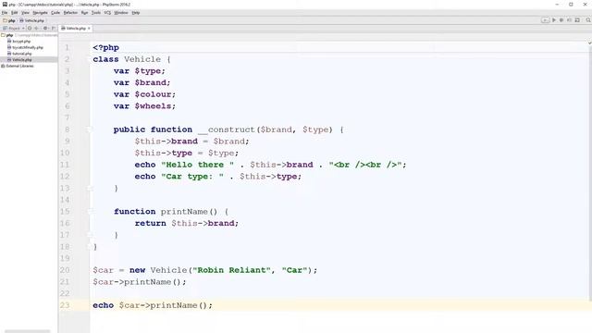Click the "Robin Reliant" string
The height and width of the screenshot is (333, 592).
[x=232, y=270]
